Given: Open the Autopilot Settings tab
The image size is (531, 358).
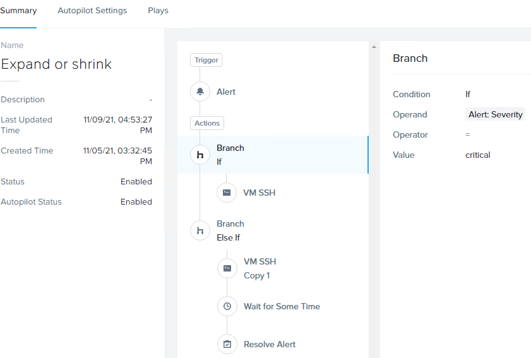Looking at the screenshot, I should point(92,11).
